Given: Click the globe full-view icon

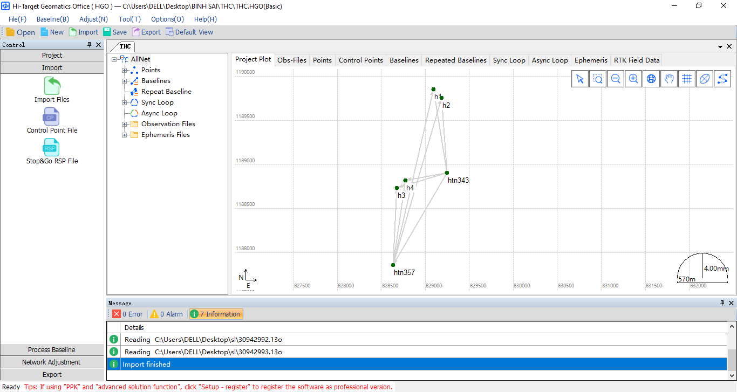Looking at the screenshot, I should 651,79.
